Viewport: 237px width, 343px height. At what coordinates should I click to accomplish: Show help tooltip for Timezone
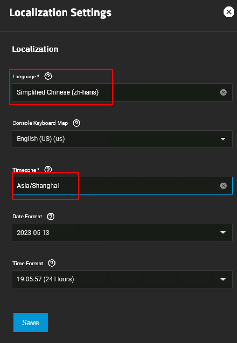pos(48,170)
